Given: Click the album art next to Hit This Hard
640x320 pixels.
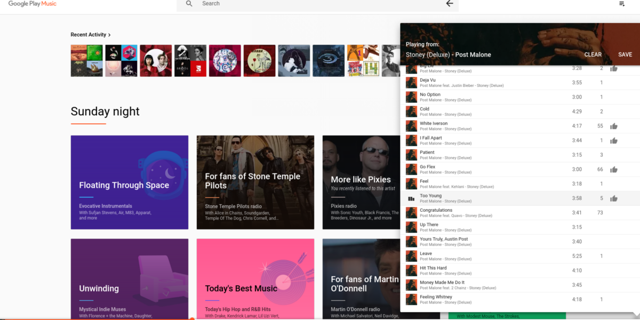Looking at the screenshot, I should point(411,270).
